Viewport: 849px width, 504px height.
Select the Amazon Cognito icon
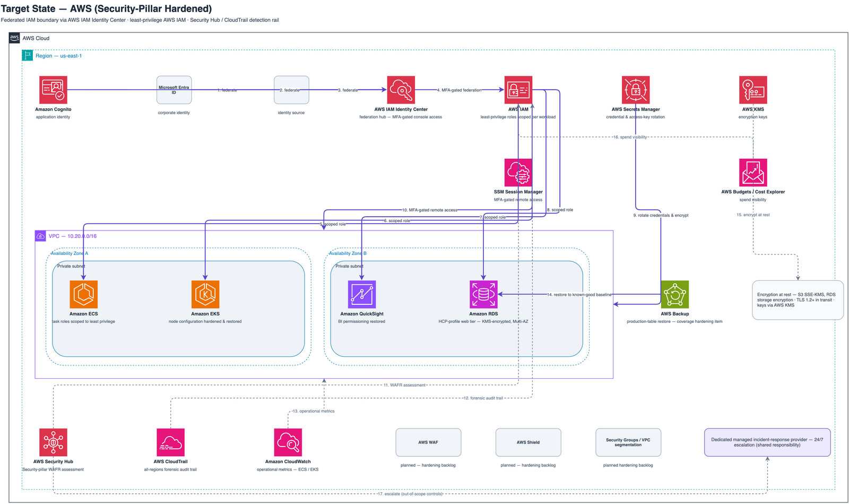click(x=53, y=90)
